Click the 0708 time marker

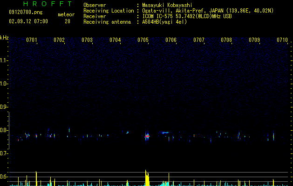click(226, 40)
